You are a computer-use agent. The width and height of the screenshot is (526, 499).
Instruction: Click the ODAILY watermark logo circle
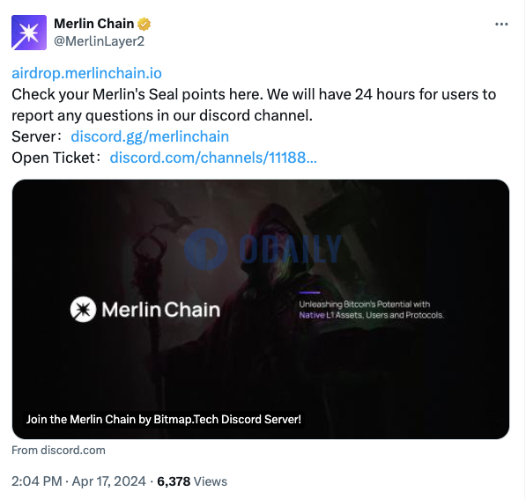[x=205, y=249]
